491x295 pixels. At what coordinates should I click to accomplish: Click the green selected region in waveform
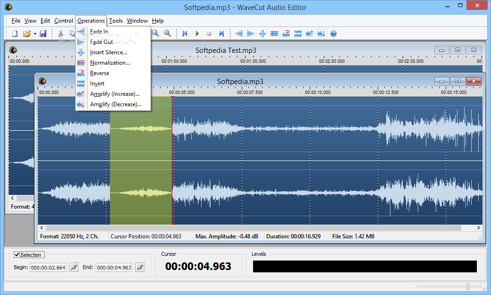click(x=141, y=160)
